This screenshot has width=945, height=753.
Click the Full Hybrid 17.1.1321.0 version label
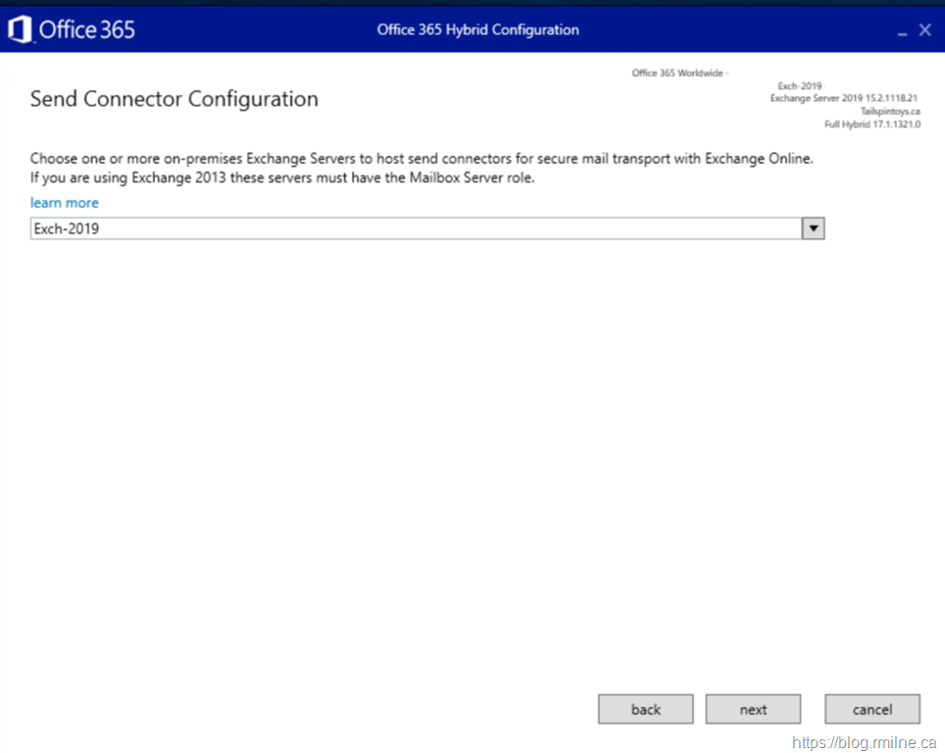[871, 125]
